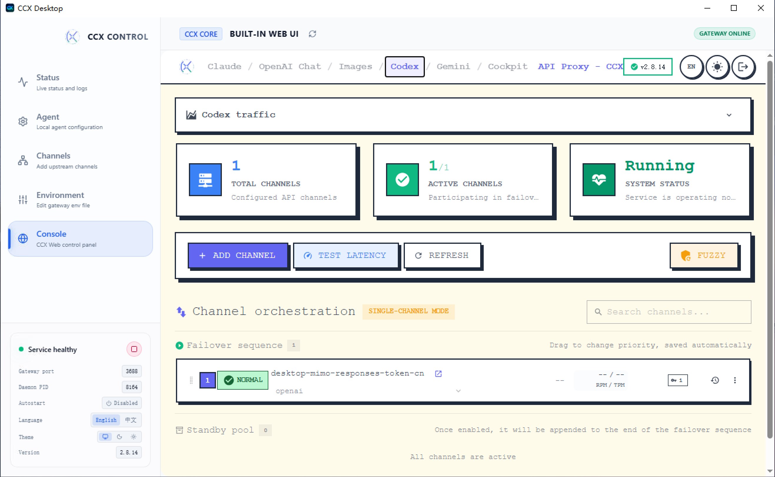Click the green Active Channels checkmark icon
The height and width of the screenshot is (477, 775).
pos(402,179)
